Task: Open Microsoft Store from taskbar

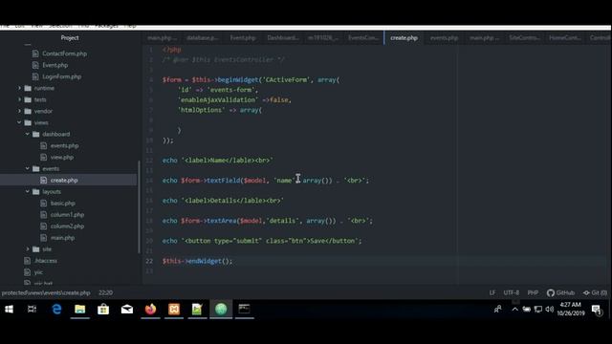Action: [x=103, y=310]
